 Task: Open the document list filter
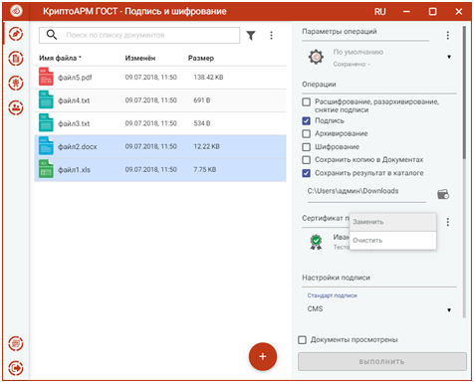pyautogui.click(x=251, y=35)
